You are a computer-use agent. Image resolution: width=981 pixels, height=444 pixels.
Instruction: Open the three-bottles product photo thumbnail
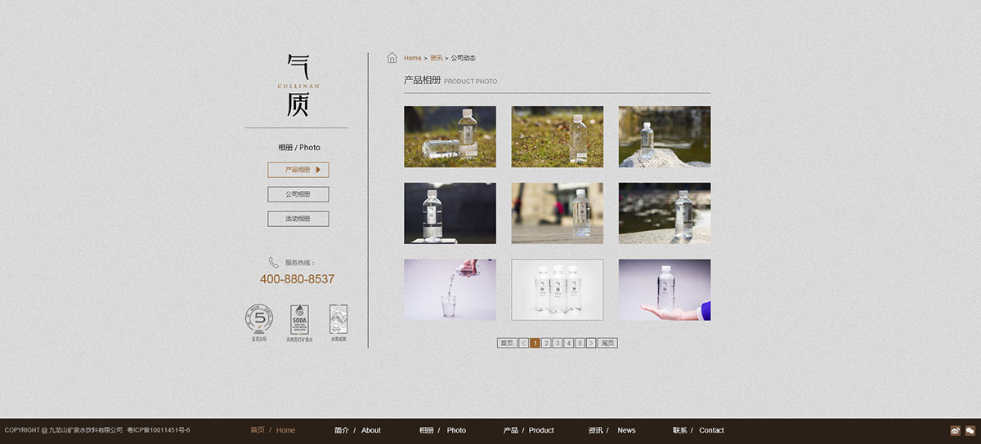(557, 290)
